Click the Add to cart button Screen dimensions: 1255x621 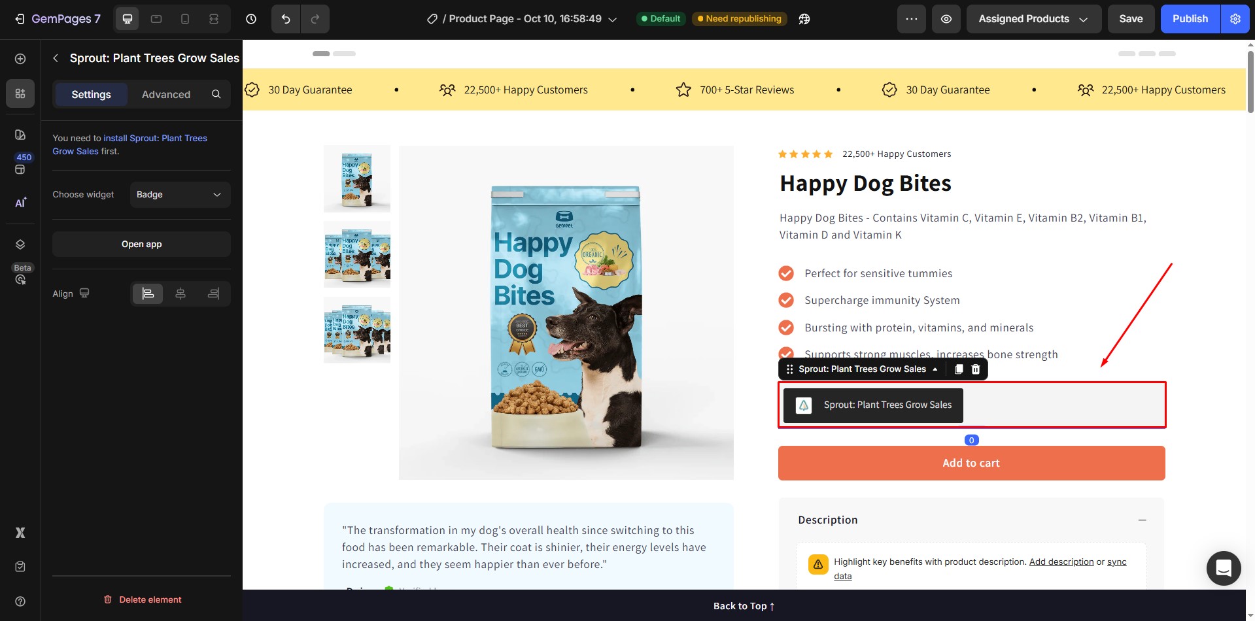(x=972, y=463)
